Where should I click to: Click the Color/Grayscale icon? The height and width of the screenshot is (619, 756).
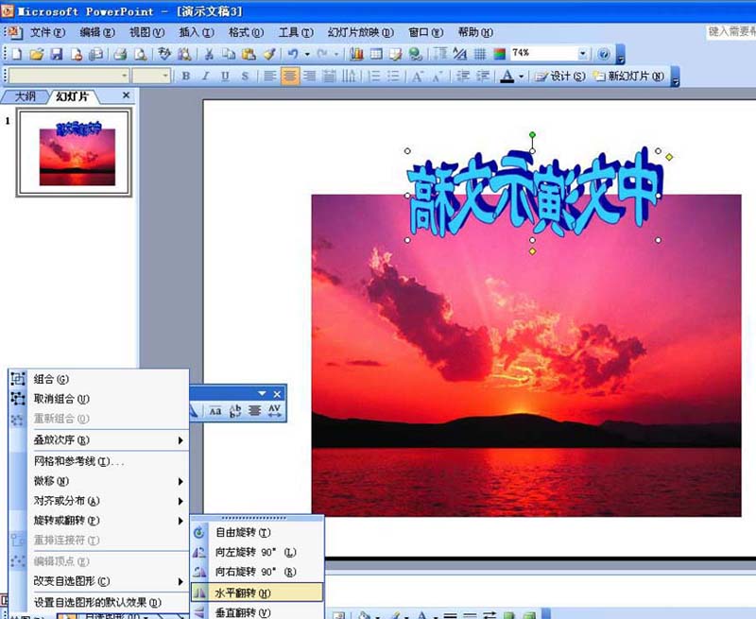tap(500, 54)
